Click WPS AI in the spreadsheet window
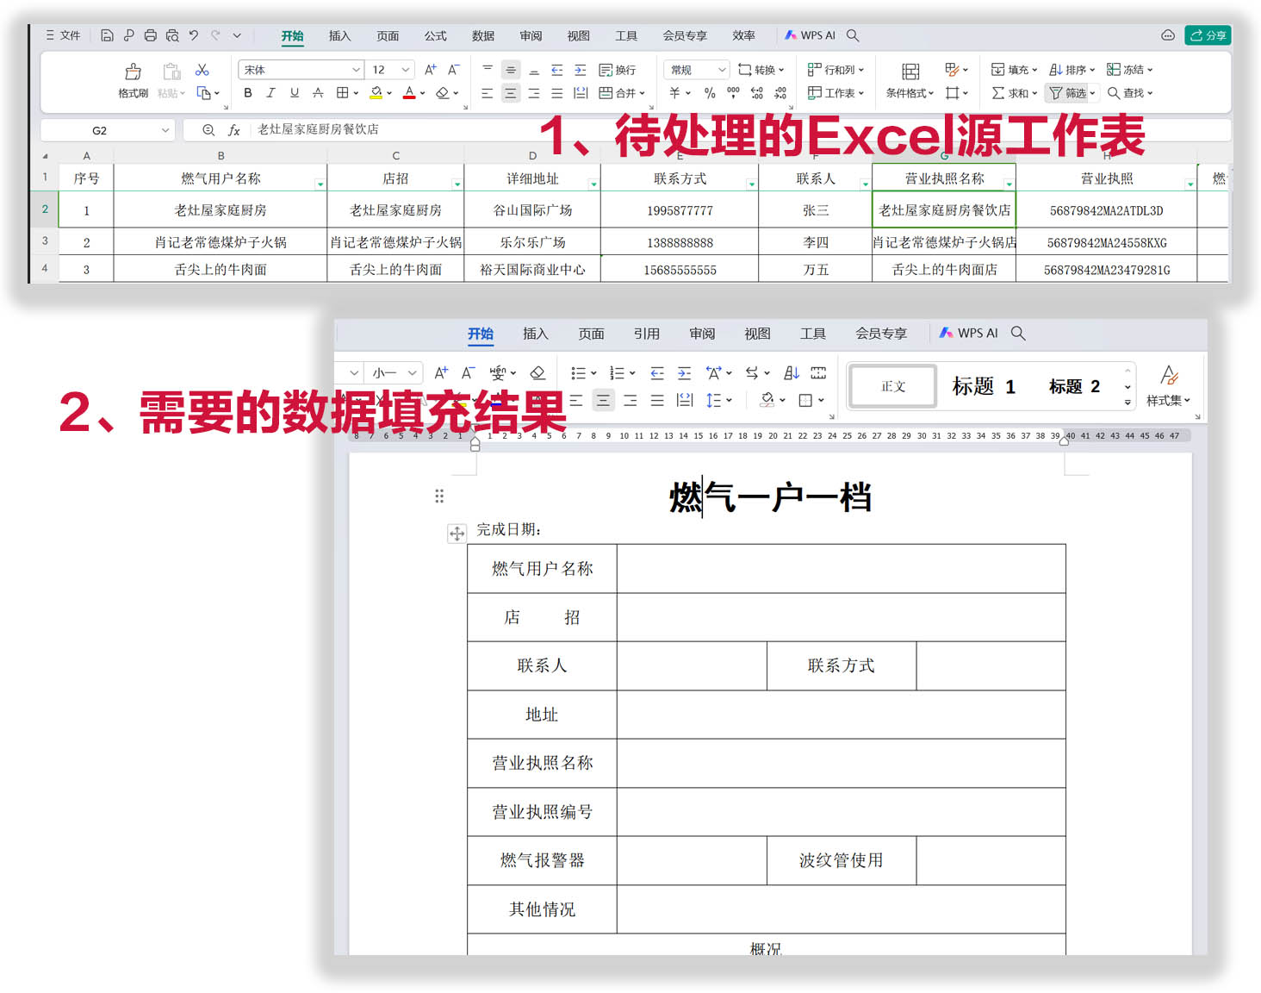The width and height of the screenshot is (1261, 993). point(810,35)
